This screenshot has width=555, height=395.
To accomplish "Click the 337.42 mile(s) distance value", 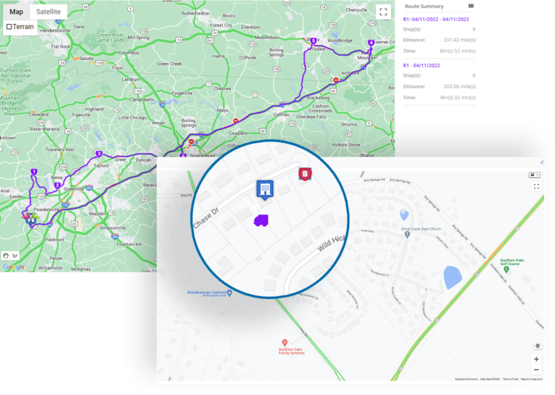I will (x=460, y=40).
